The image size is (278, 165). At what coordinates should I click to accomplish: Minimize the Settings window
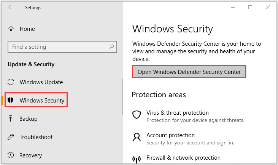(233, 7)
